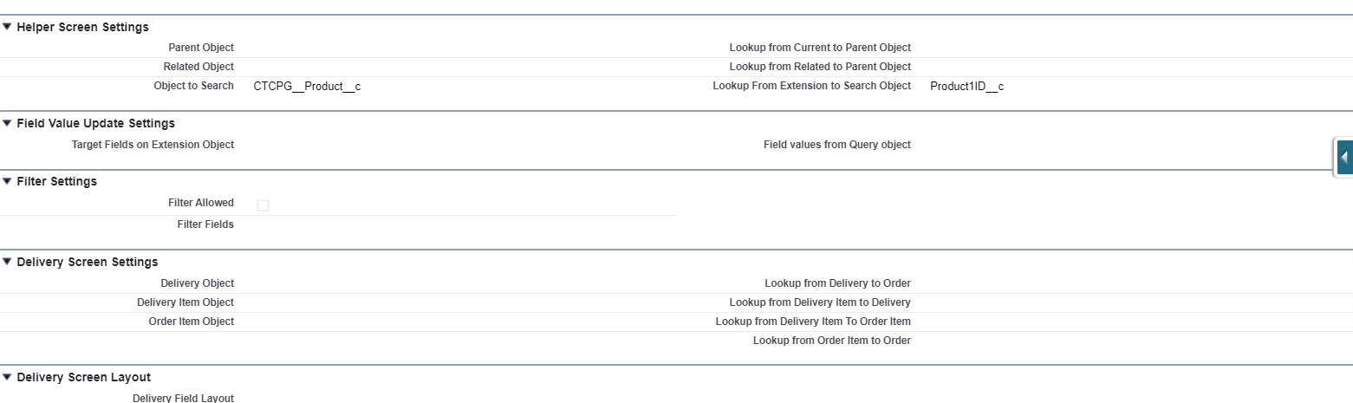This screenshot has height=403, width=1353.
Task: Collapse the Helper Screen Settings section
Action: point(7,27)
